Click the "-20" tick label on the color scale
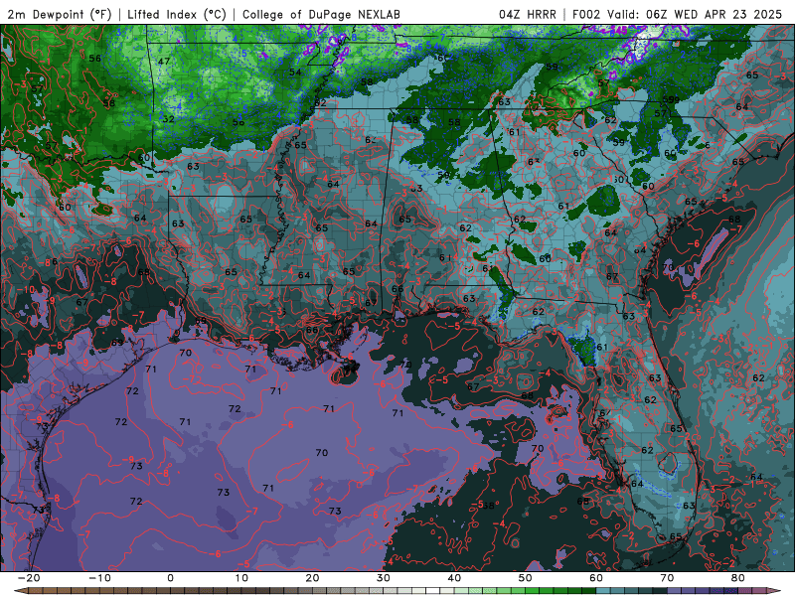Screen dimensions: 795x596 (29, 578)
